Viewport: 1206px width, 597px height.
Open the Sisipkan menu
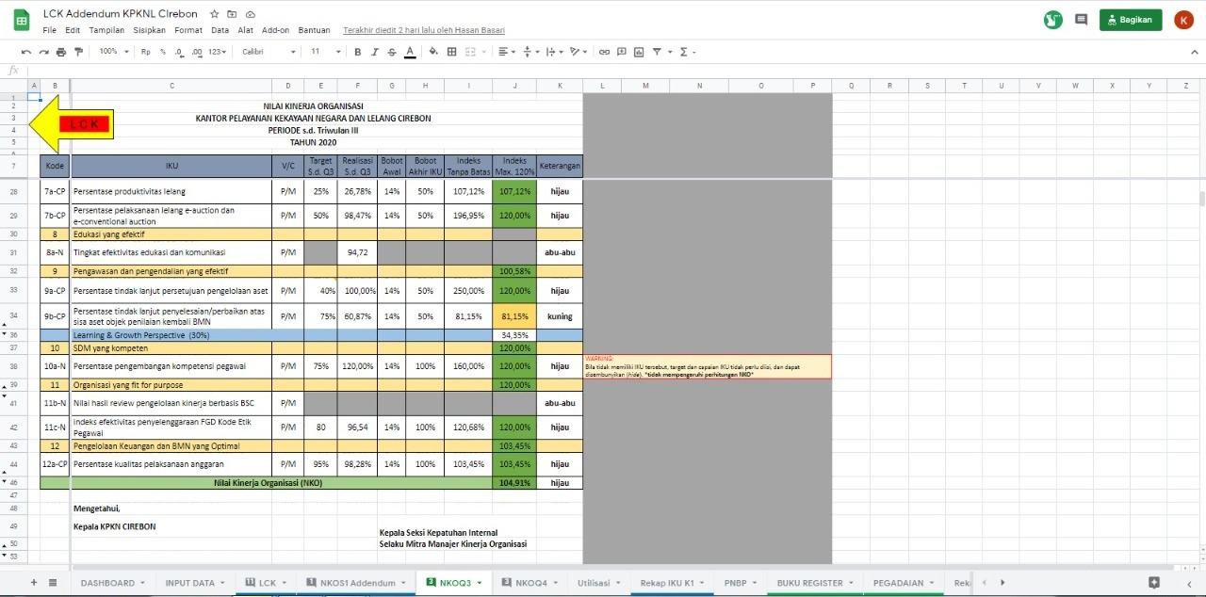pos(149,30)
